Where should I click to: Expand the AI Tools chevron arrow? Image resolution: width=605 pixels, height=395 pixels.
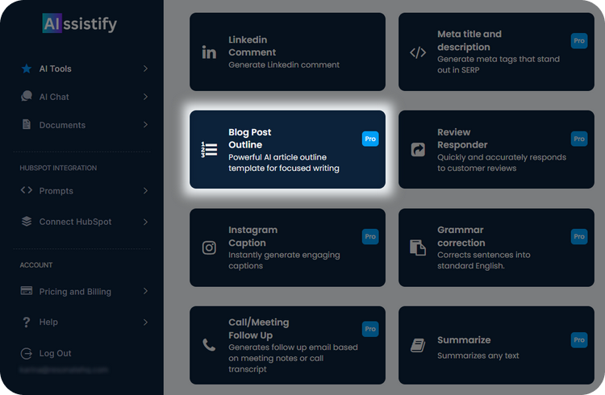click(145, 69)
